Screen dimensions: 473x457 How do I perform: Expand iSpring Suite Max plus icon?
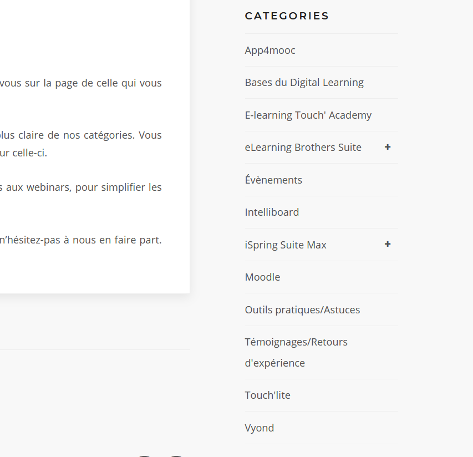pyautogui.click(x=388, y=244)
